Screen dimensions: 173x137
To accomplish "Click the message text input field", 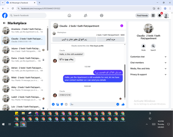I will 92,104.
